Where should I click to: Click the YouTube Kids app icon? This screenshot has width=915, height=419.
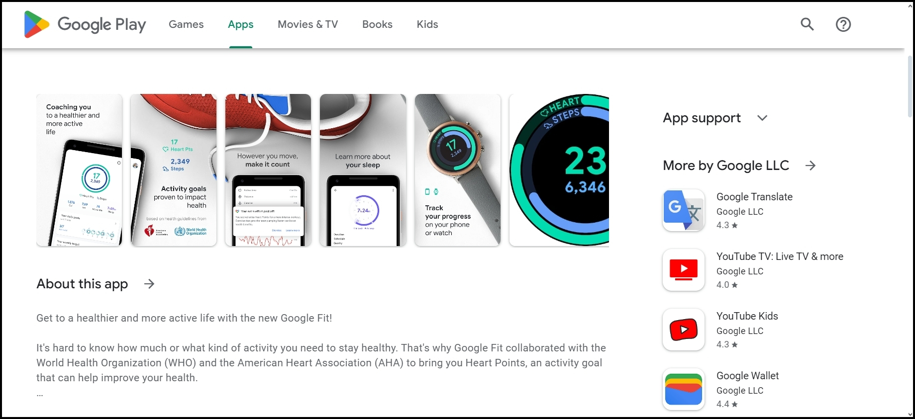[684, 330]
